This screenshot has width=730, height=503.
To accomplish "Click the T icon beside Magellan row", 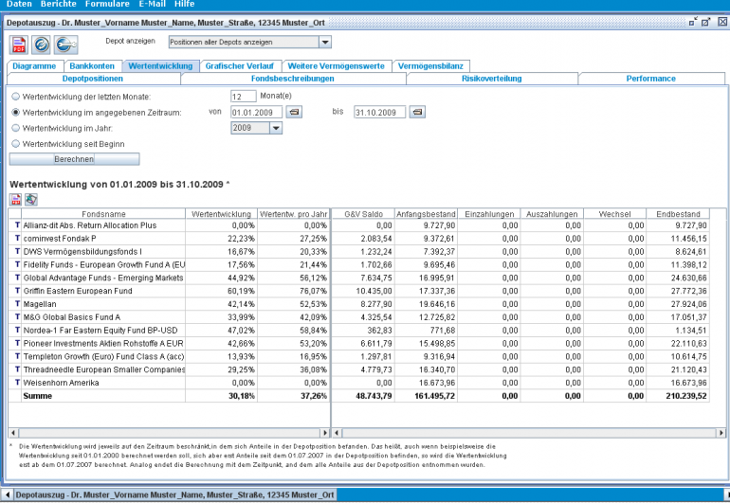I will (15, 304).
